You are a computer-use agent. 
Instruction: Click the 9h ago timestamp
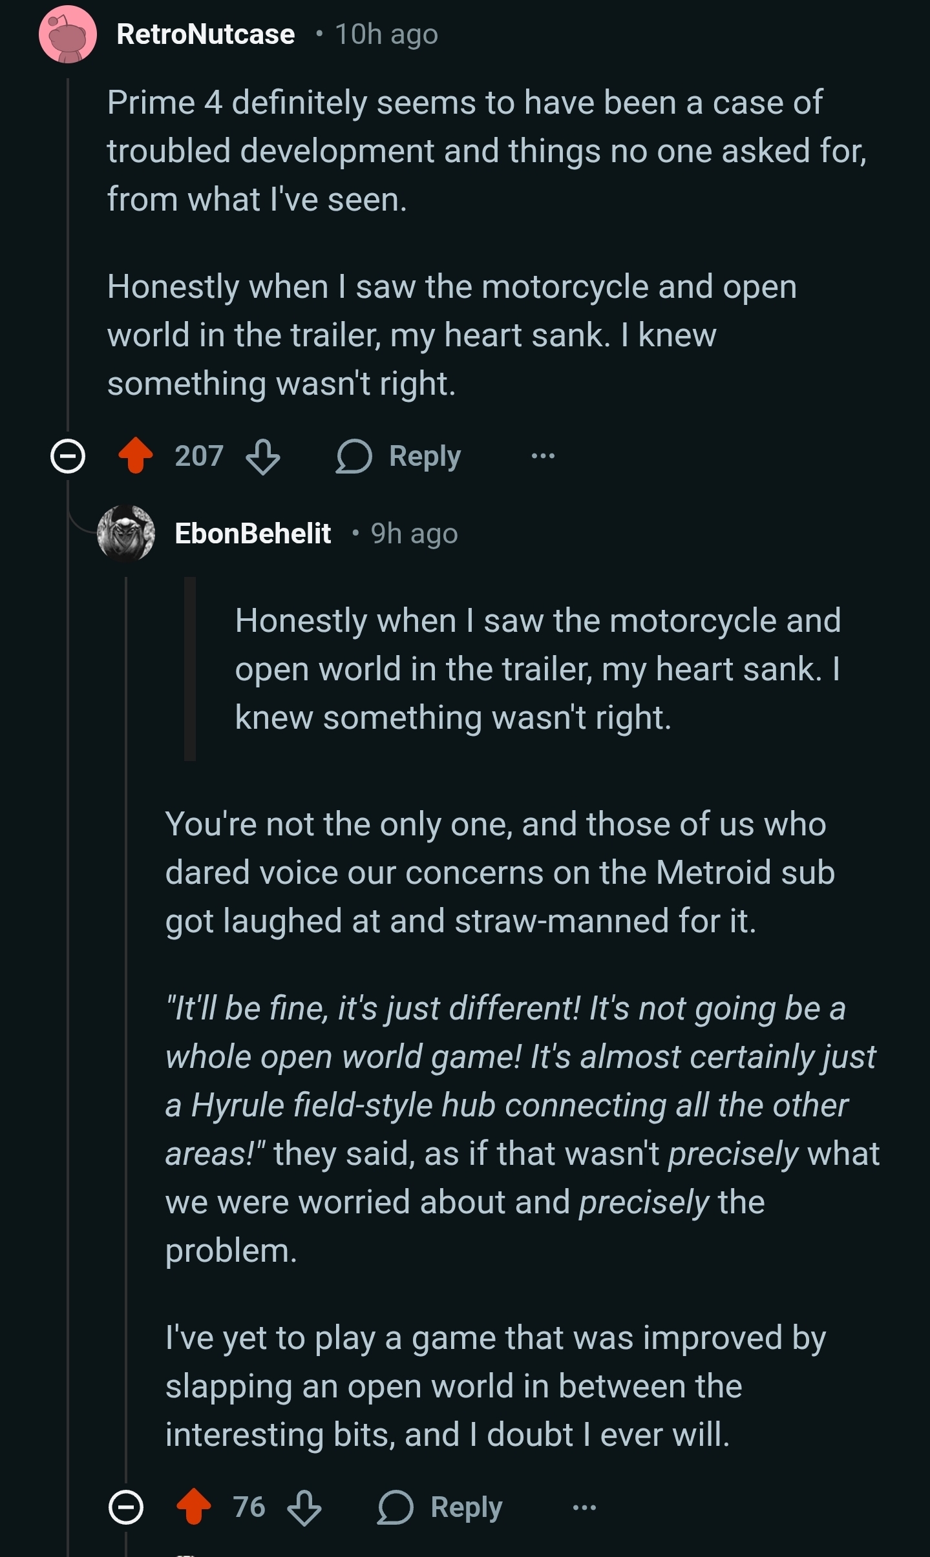point(414,534)
